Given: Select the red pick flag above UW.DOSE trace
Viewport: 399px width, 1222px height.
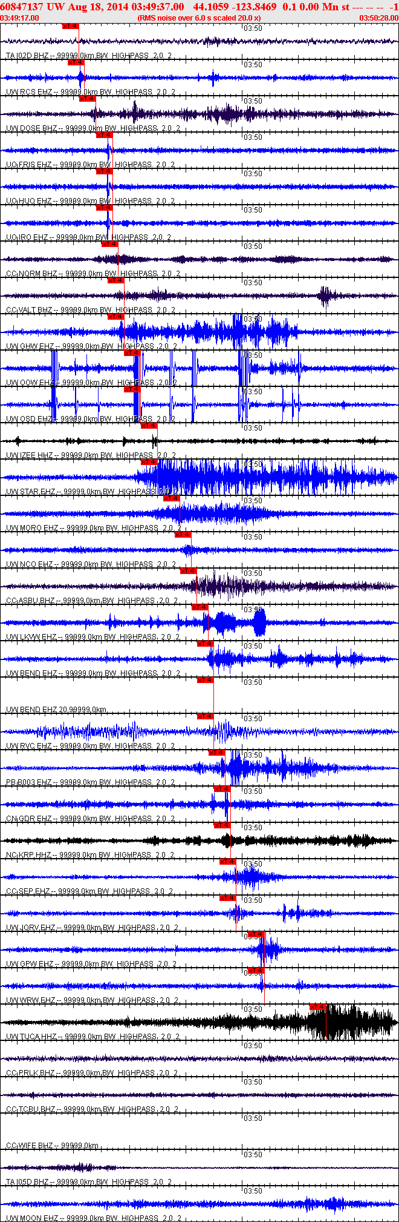Looking at the screenshot, I should (x=88, y=99).
